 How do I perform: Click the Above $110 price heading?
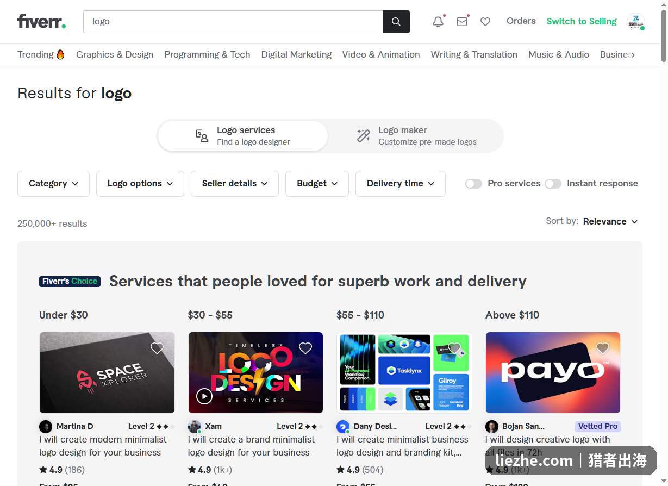(x=512, y=315)
